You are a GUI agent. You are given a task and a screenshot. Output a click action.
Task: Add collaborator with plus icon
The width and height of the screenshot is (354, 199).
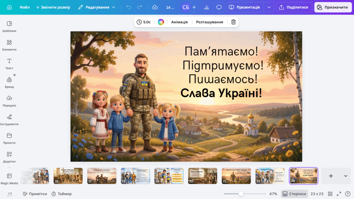(194, 7)
